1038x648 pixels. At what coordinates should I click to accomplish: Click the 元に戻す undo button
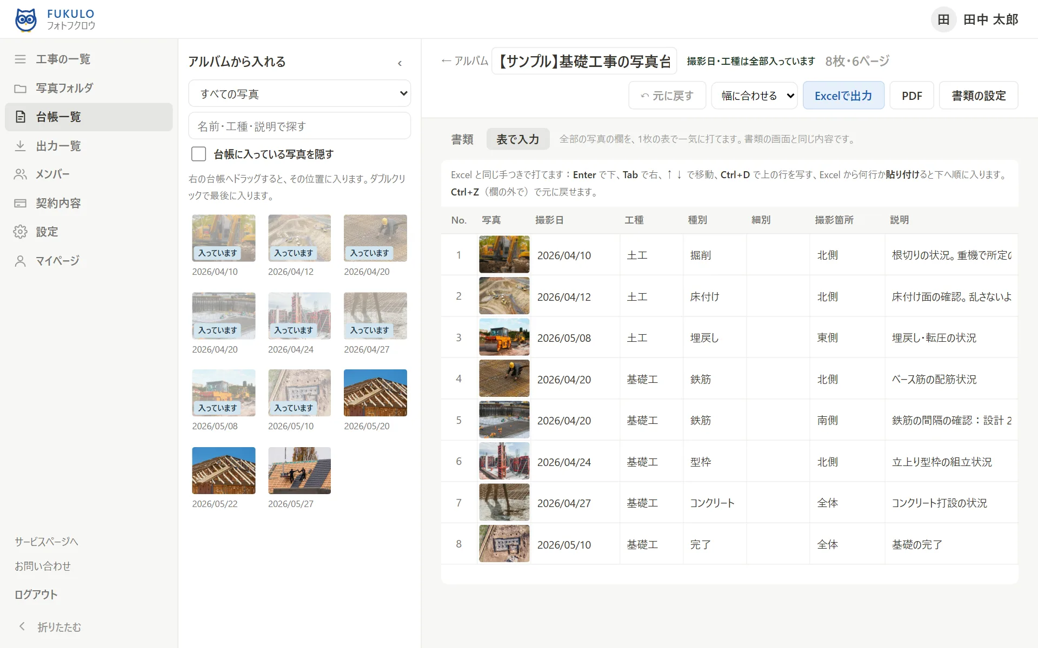(667, 96)
